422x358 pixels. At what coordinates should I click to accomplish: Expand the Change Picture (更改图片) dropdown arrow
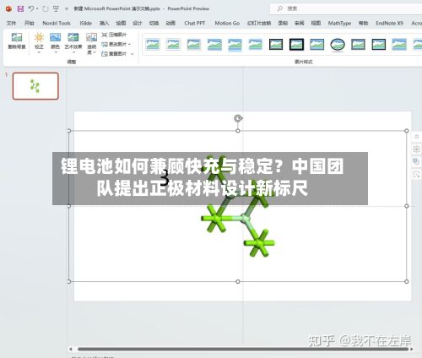pyautogui.click(x=129, y=44)
